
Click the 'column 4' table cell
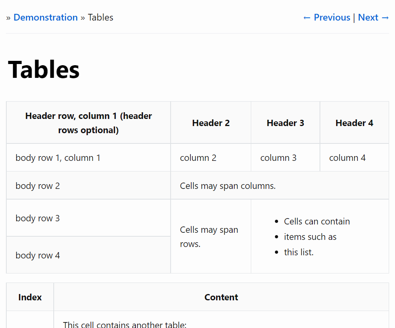coord(347,158)
